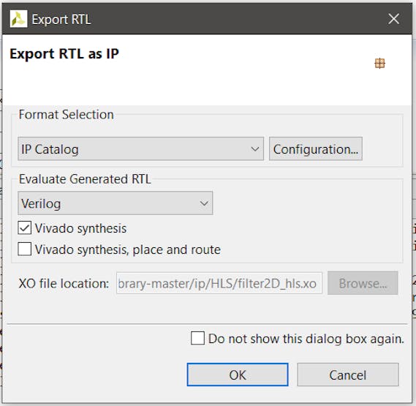
Task: Click the Evaluate Generated RTL group label
Action: pyautogui.click(x=85, y=179)
